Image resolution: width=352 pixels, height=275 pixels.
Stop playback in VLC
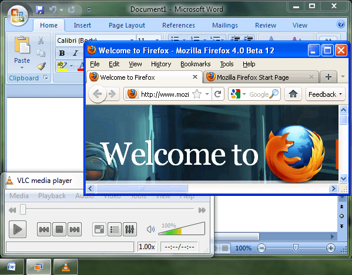pos(59,229)
